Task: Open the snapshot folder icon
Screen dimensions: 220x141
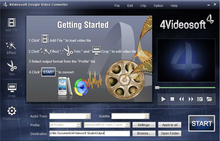Action: tap(209, 99)
